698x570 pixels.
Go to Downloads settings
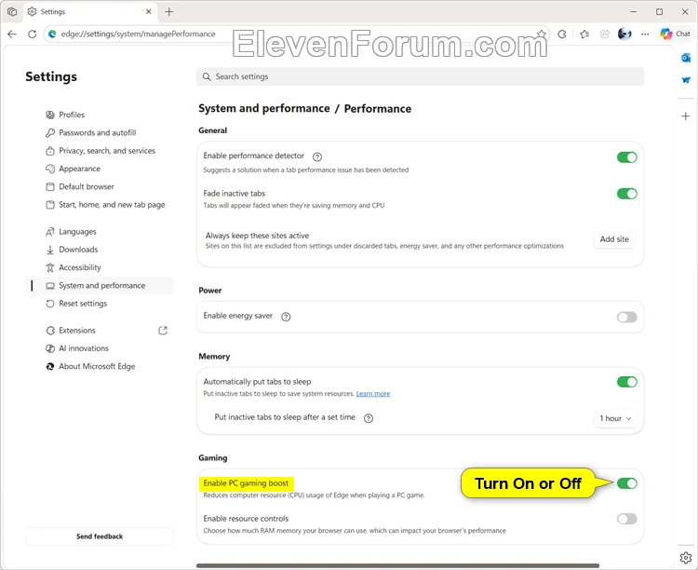101,250
